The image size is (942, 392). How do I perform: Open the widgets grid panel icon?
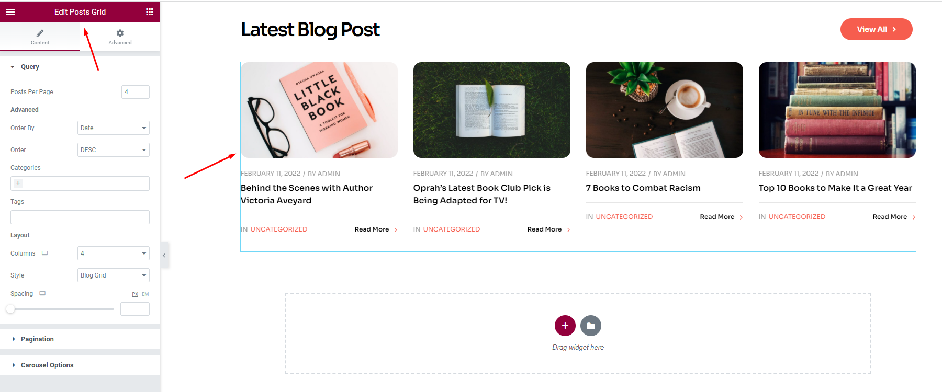(150, 12)
